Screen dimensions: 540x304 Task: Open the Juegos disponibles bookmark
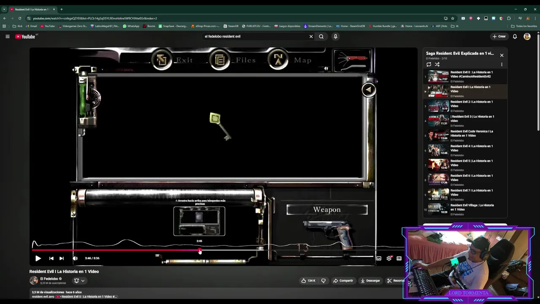(287, 26)
